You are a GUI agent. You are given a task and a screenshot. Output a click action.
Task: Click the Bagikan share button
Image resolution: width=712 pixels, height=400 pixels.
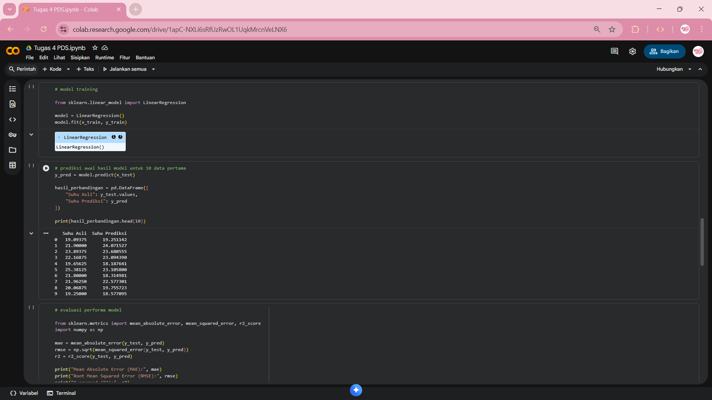tap(664, 52)
